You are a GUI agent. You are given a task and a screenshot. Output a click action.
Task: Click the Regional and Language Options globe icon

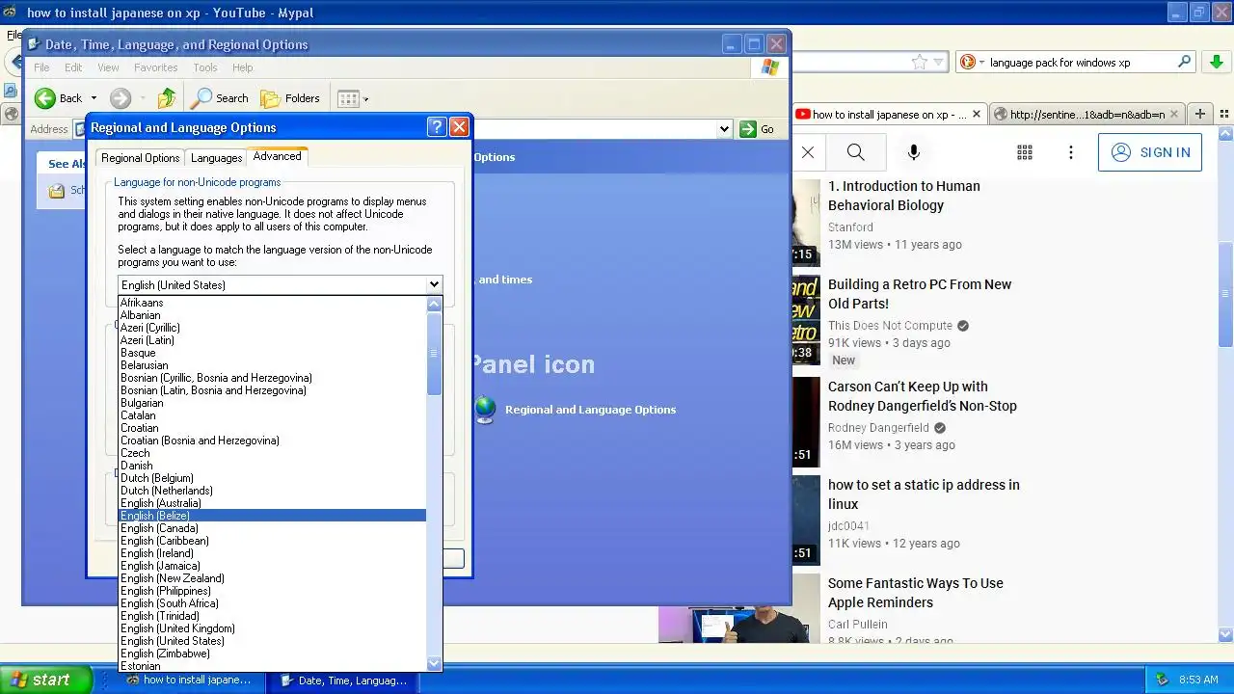click(x=485, y=410)
